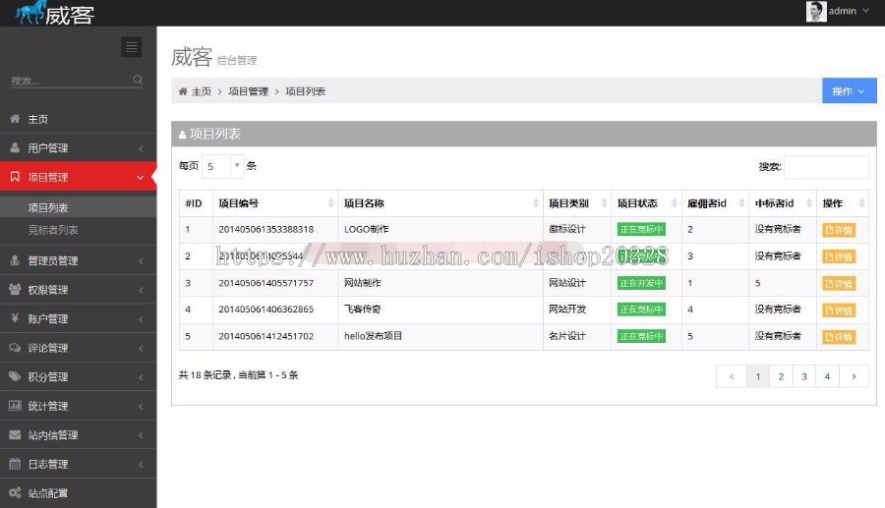Sort table by 雇佣者id column arrows
The height and width of the screenshot is (508, 885).
741,203
